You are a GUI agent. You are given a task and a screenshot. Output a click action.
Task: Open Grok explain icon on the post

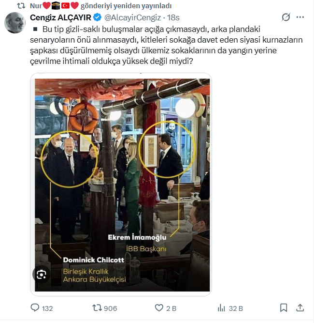tap(286, 17)
